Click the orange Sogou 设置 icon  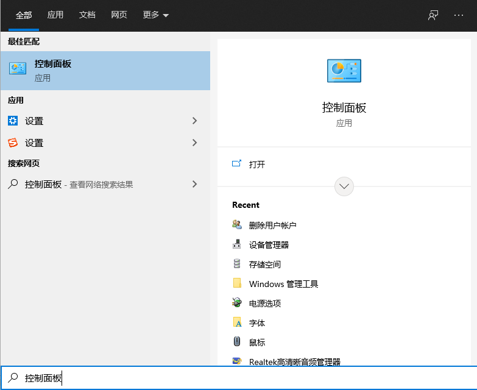pos(13,143)
